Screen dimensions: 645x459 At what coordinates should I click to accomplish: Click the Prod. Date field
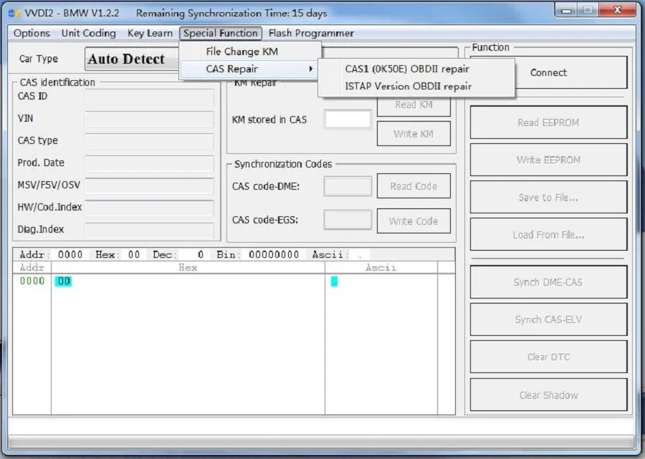coord(149,163)
